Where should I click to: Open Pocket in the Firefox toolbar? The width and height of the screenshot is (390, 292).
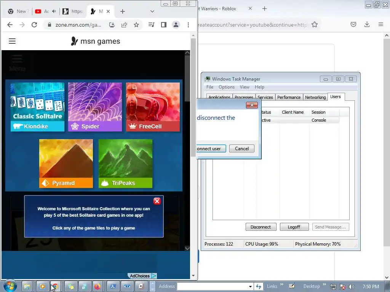[x=353, y=24]
